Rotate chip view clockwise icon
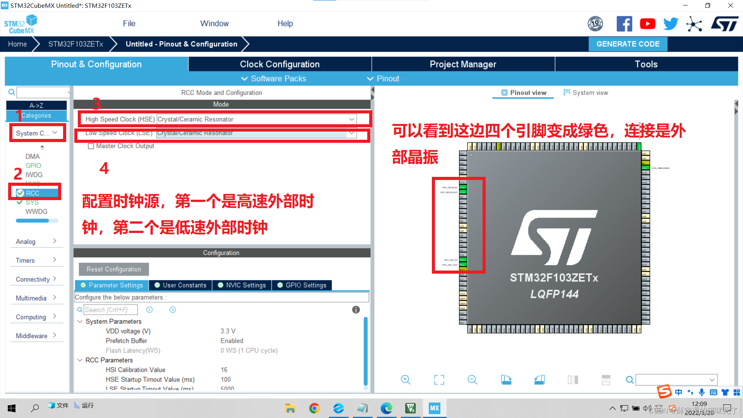Viewport: 743px width, 418px height. pos(506,380)
